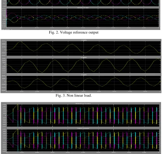Select the three-phase current plot above the Fig. 2 caption
This screenshot has height=154, width=163.
click(x=83, y=18)
